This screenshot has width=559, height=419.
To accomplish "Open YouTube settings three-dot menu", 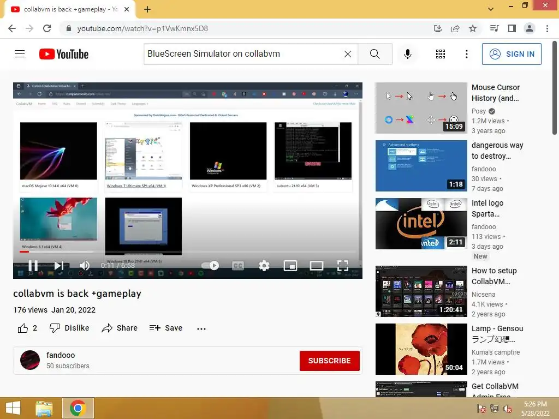I will pos(466,54).
